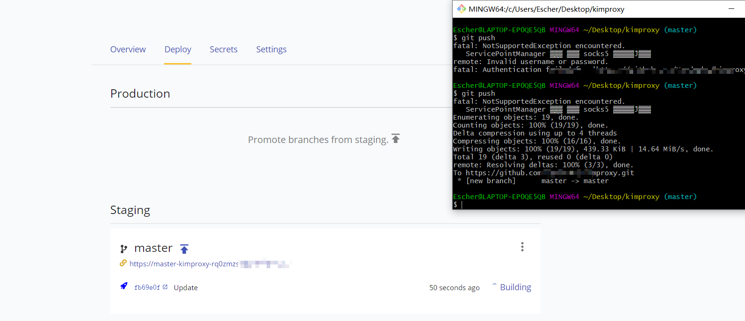
Task: Click the 'Production' section heading
Action: 140,93
